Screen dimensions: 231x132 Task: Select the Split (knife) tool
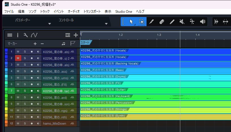(152, 22)
